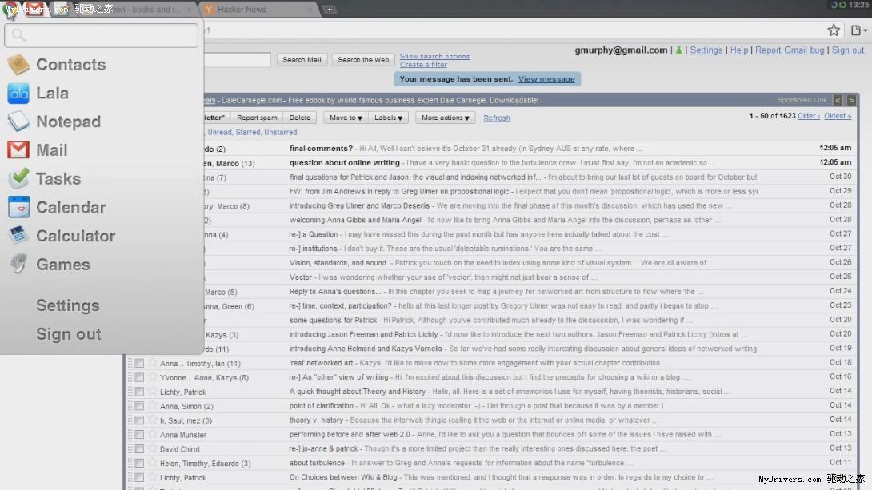Open the 'about turbulence' email
This screenshot has height=490, width=872.
(317, 463)
